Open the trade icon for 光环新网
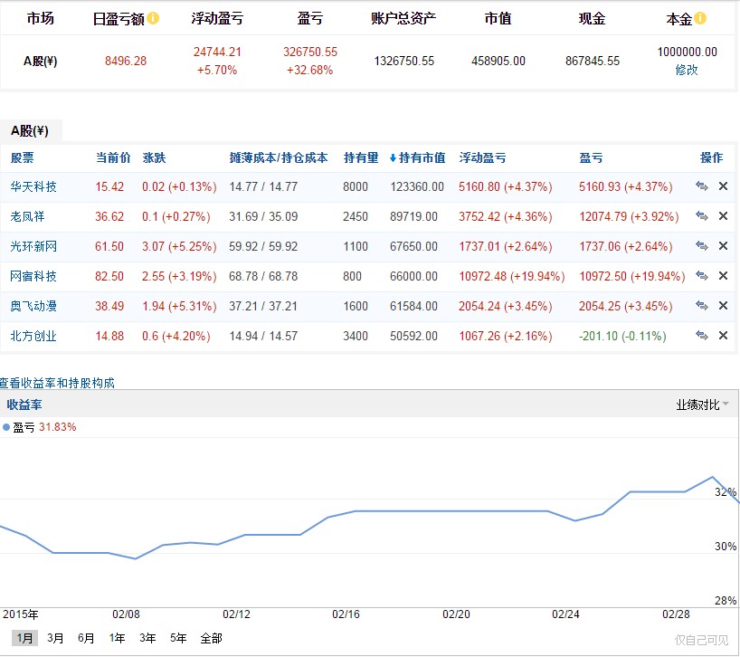The width and height of the screenshot is (740, 657). (x=702, y=245)
